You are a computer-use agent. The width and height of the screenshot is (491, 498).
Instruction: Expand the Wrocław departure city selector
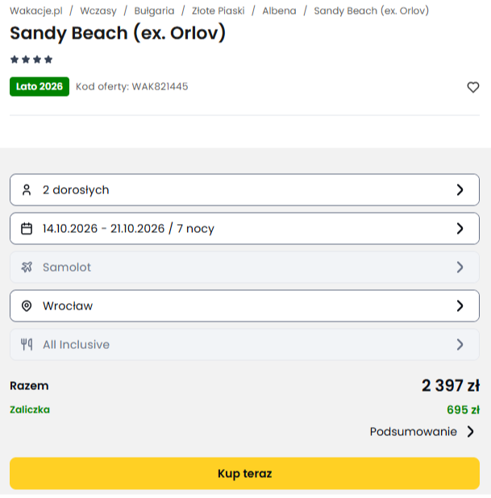[x=460, y=306]
